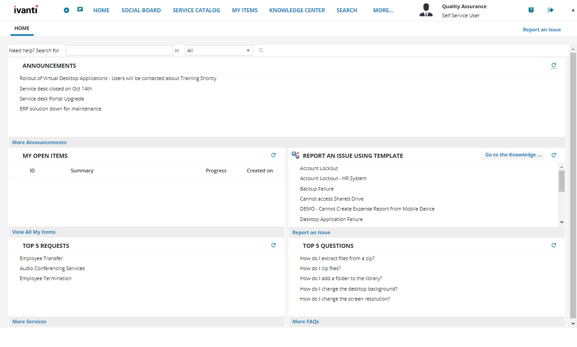The image size is (577, 347).
Task: Refresh the Report an Issue Using Template panel
Action: click(x=554, y=155)
